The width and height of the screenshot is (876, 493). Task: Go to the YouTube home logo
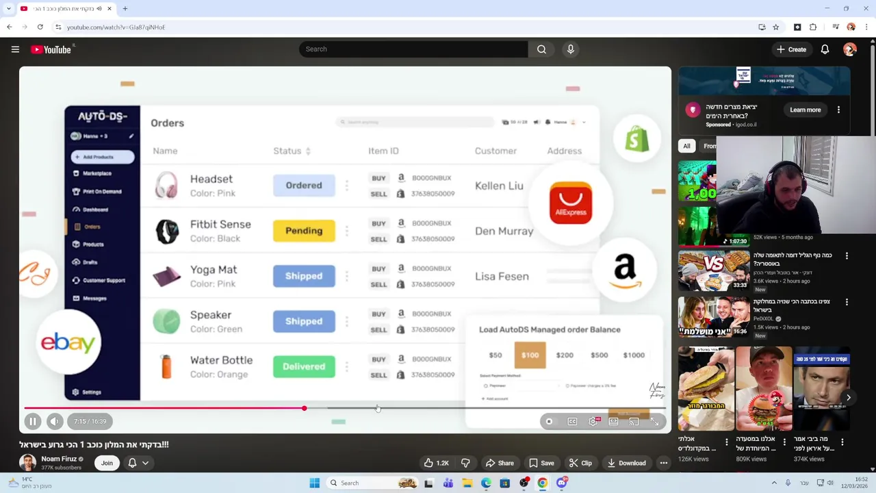click(x=51, y=49)
